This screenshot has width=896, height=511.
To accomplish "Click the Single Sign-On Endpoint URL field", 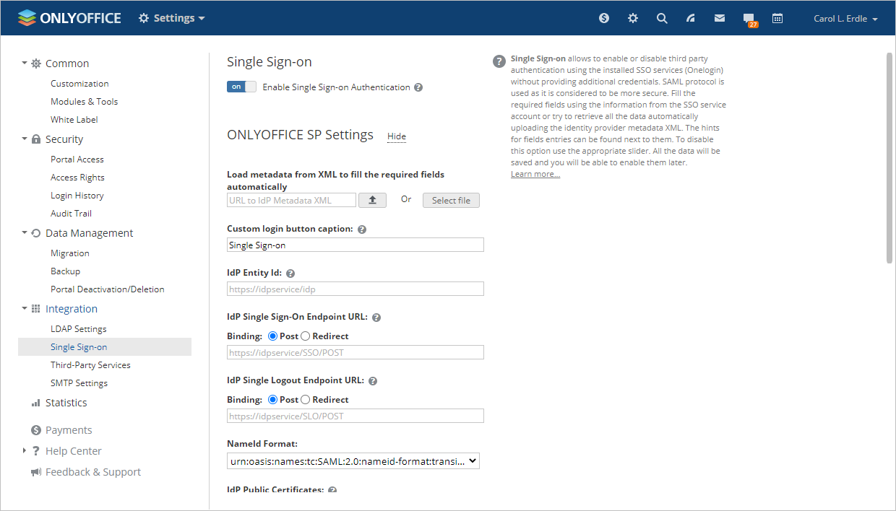I will 356,353.
